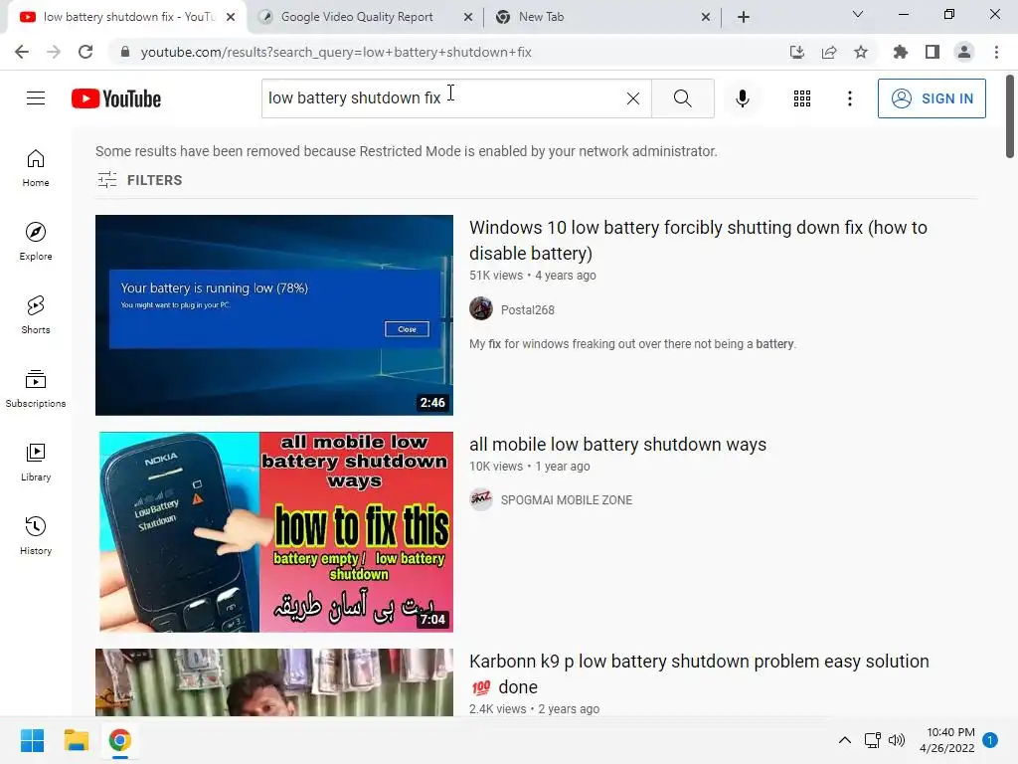Click the description text 'My fix for windows freaking out'
The image size is (1018, 764).
pyautogui.click(x=632, y=343)
